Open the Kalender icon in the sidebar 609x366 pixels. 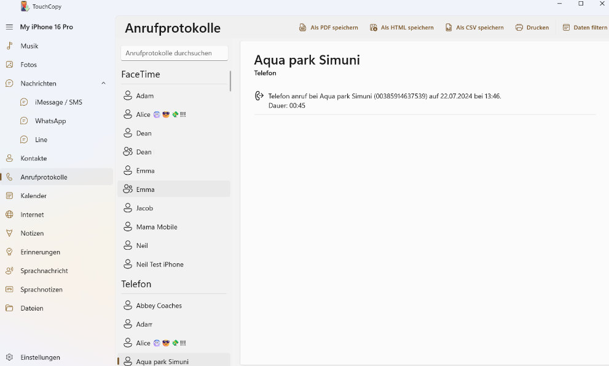coord(9,196)
